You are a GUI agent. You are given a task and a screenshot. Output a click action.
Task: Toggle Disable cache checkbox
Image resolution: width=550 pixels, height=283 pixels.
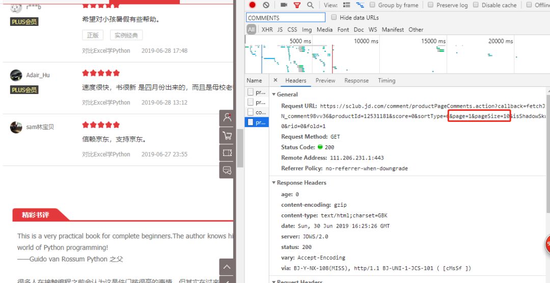(x=476, y=5)
